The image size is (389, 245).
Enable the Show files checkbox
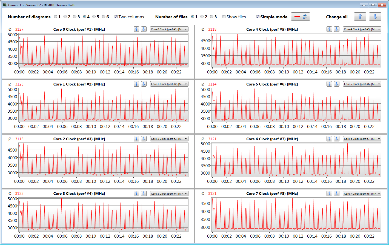pyautogui.click(x=224, y=17)
